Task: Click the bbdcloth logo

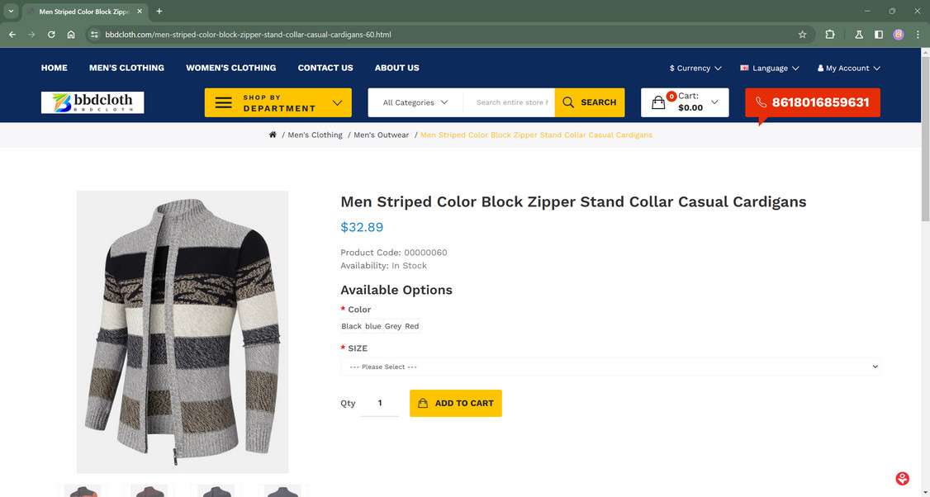Action: click(92, 102)
